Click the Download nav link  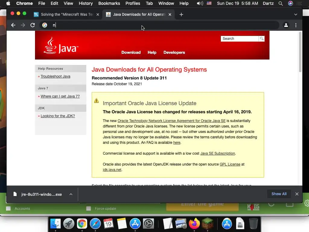tap(131, 53)
